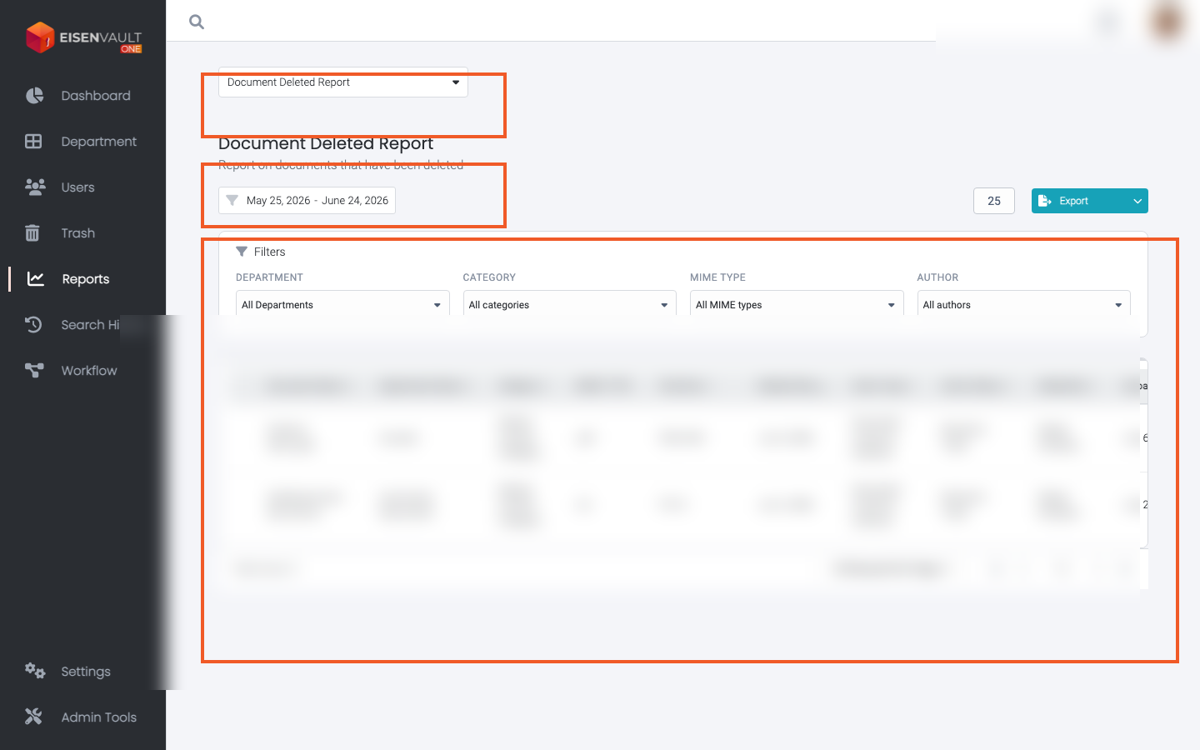Screen dimensions: 1200x750
Task: Open Workflow in sidebar
Action: pos(89,371)
